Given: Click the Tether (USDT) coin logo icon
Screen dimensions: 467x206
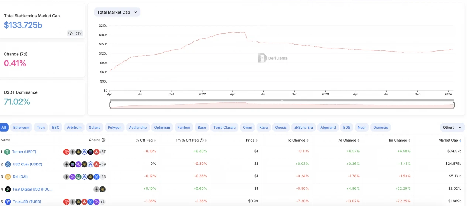Looking at the screenshot, I should [x=7, y=152].
